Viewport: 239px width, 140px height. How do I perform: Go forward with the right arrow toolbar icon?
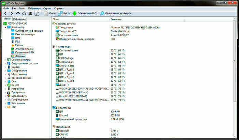[12, 14]
